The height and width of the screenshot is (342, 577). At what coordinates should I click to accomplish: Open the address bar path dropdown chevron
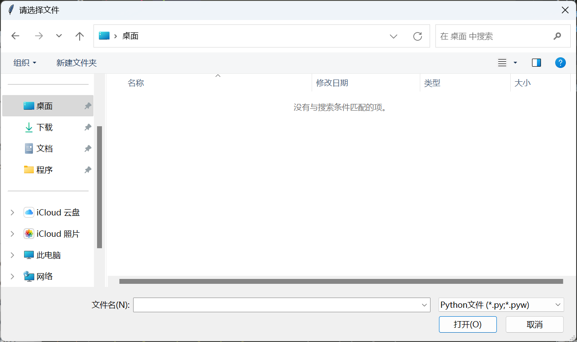394,36
